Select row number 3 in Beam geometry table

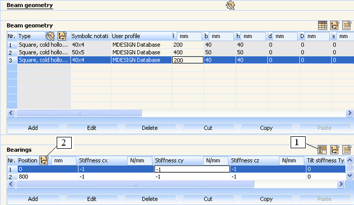[12, 60]
